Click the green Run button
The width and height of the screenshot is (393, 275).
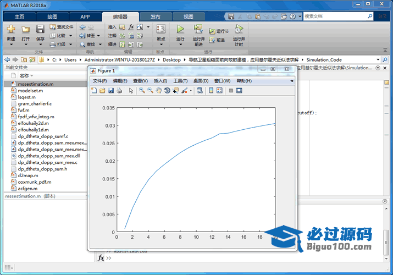[180, 29]
